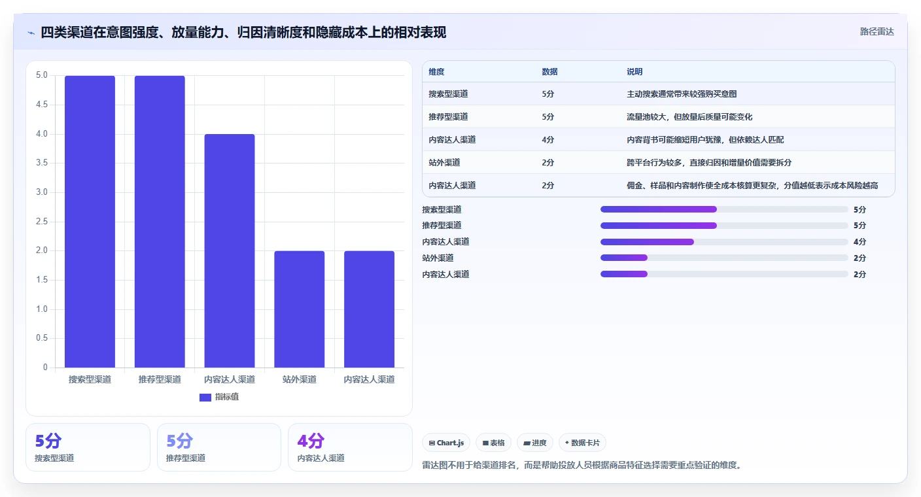Click 站外渠道 cell in the table
921x497 pixels.
click(444, 163)
